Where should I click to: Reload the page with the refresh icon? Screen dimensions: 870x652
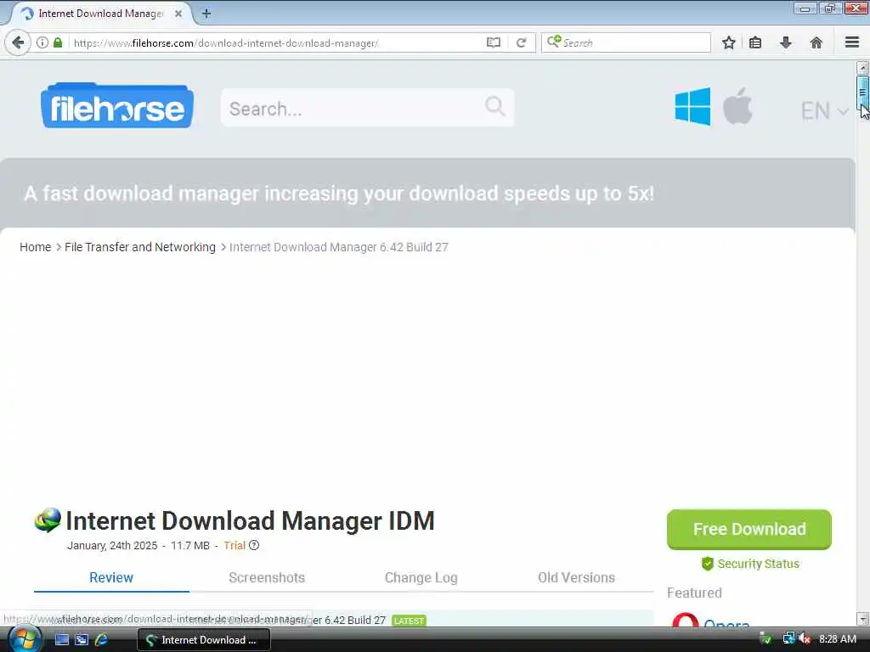521,42
